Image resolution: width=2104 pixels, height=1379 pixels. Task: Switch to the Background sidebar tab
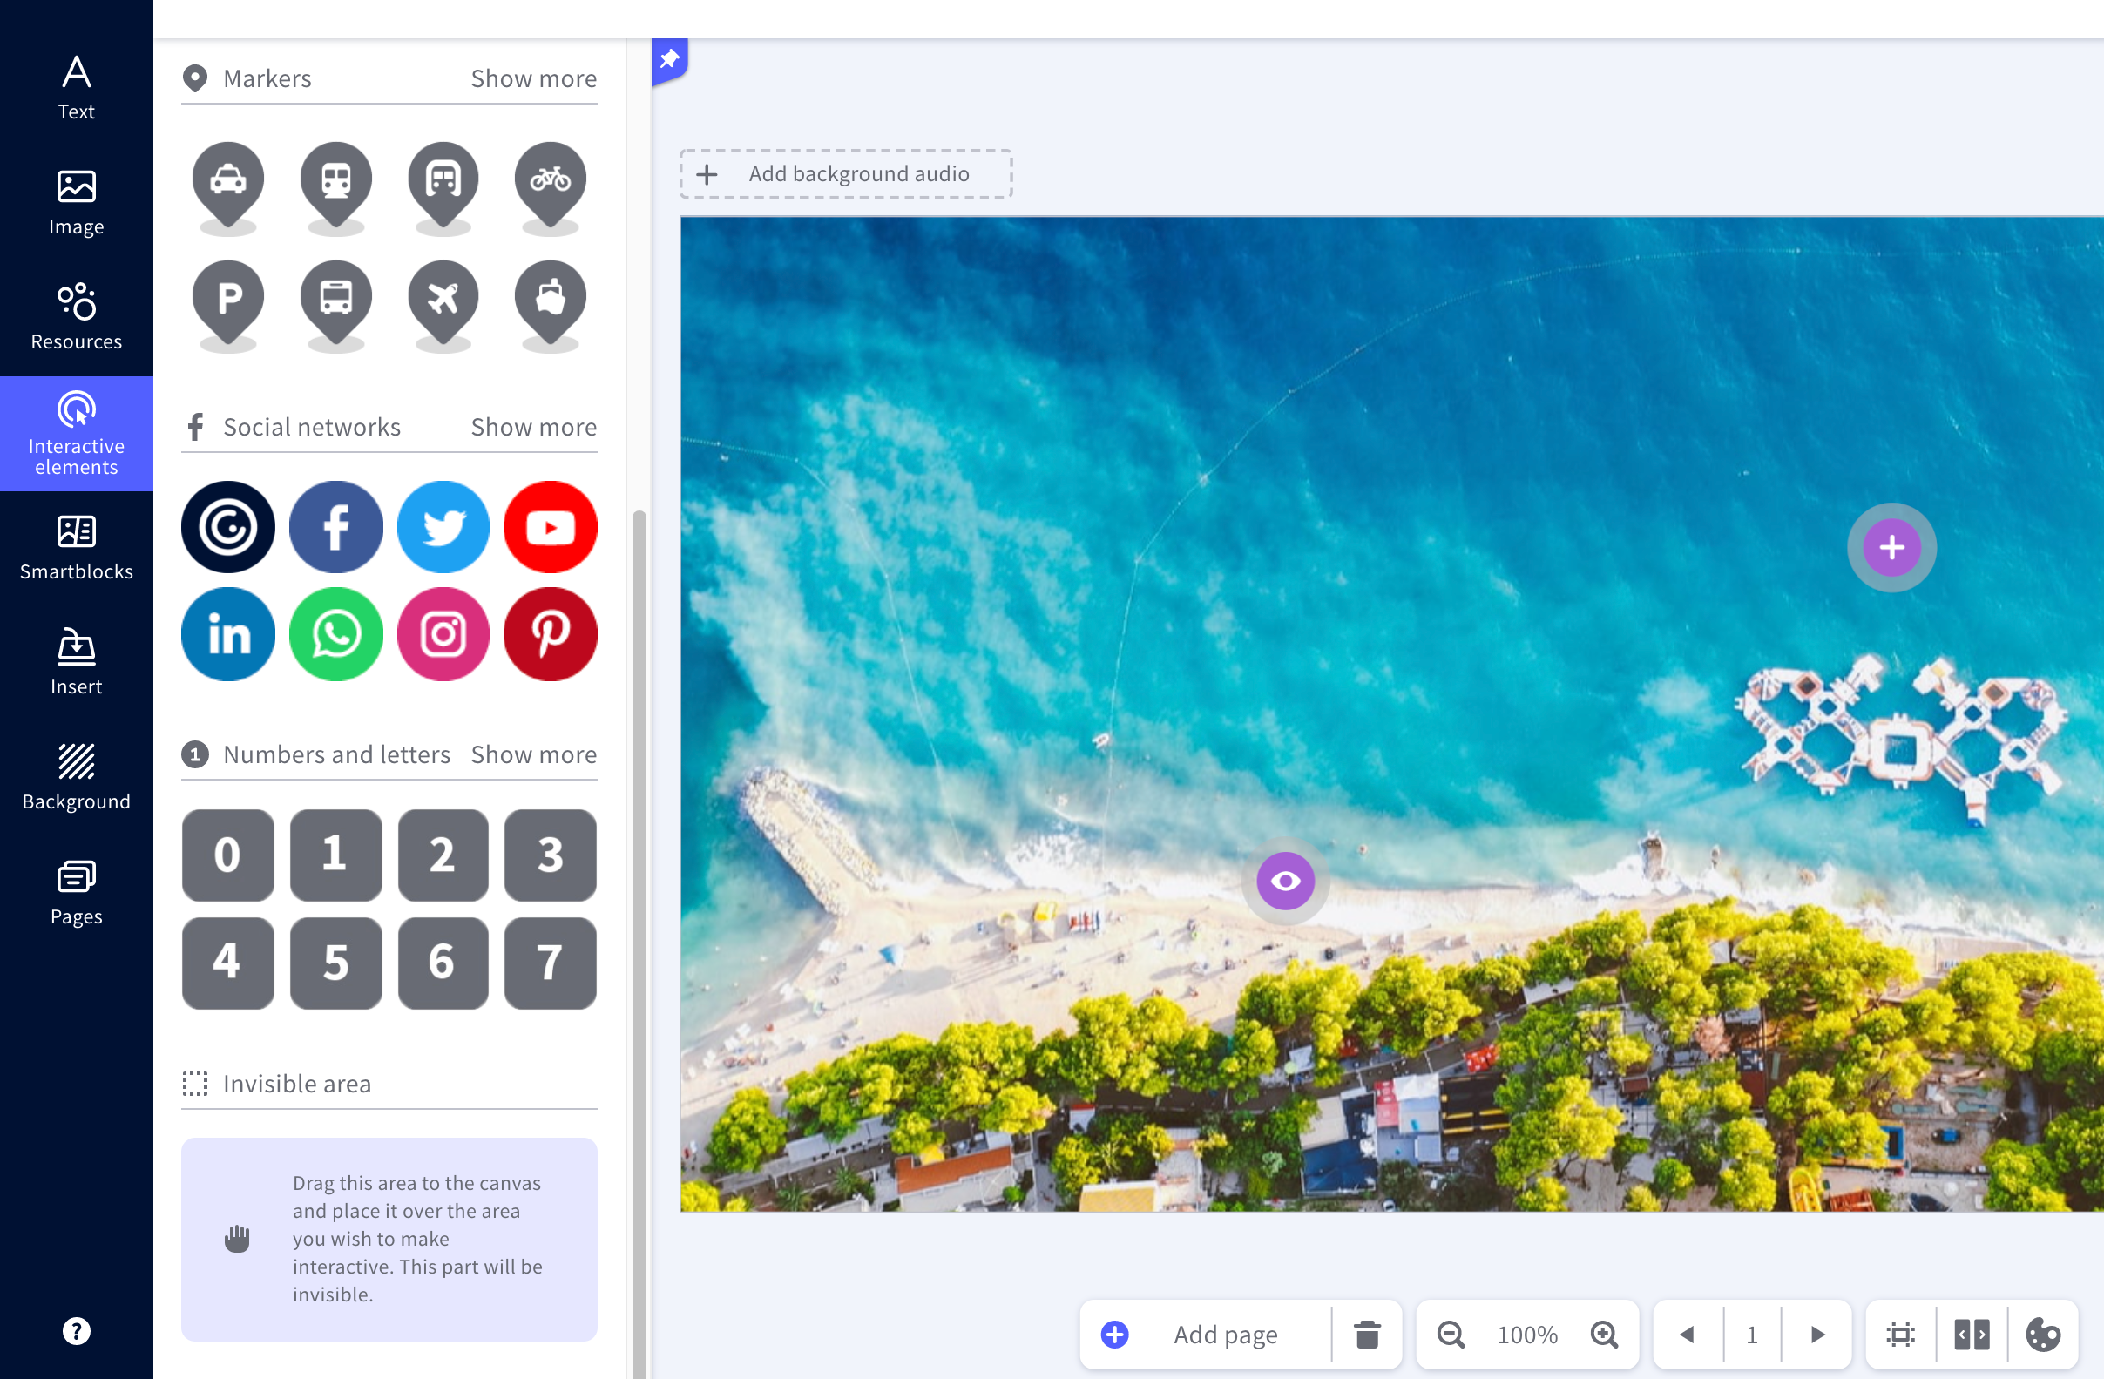point(76,777)
